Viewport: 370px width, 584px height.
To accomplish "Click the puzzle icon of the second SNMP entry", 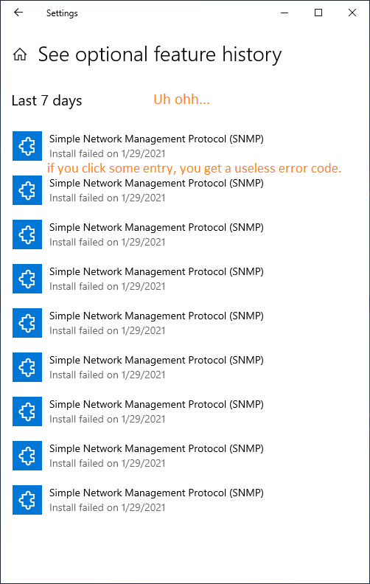I will [27, 190].
